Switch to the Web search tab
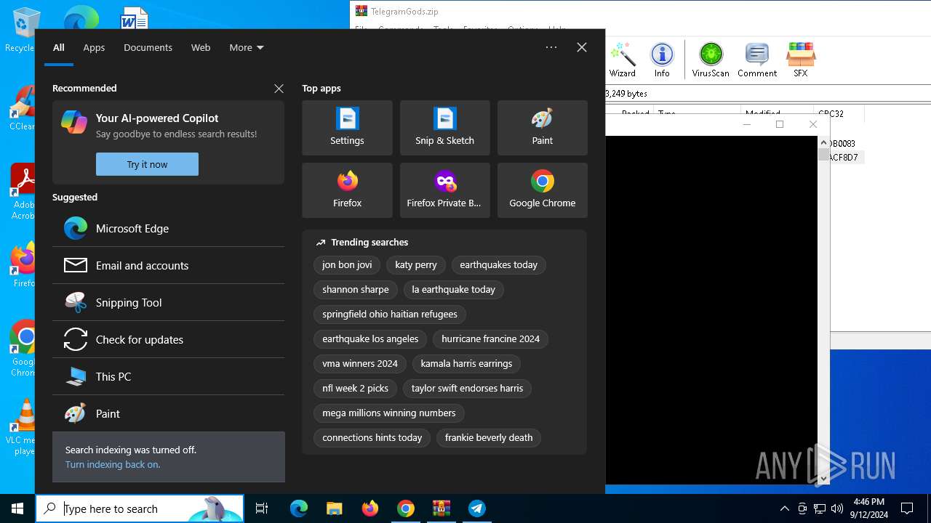The height and width of the screenshot is (523, 931). pyautogui.click(x=201, y=47)
